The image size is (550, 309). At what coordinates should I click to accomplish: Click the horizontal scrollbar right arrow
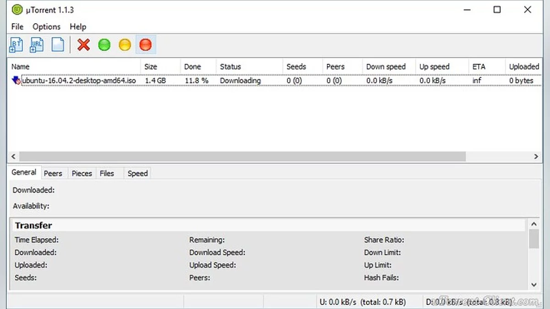536,157
